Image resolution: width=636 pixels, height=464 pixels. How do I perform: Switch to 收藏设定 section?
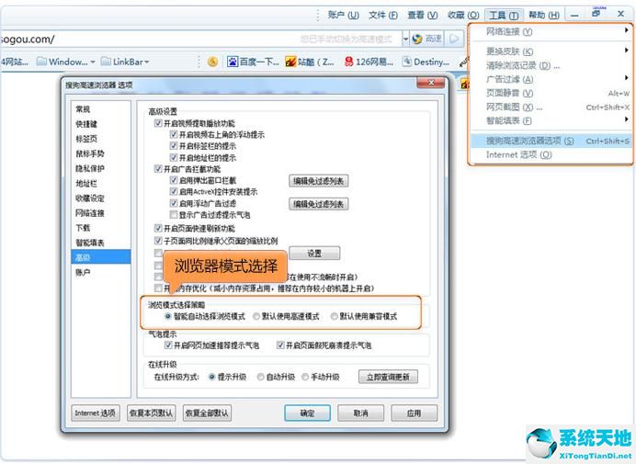pos(101,198)
